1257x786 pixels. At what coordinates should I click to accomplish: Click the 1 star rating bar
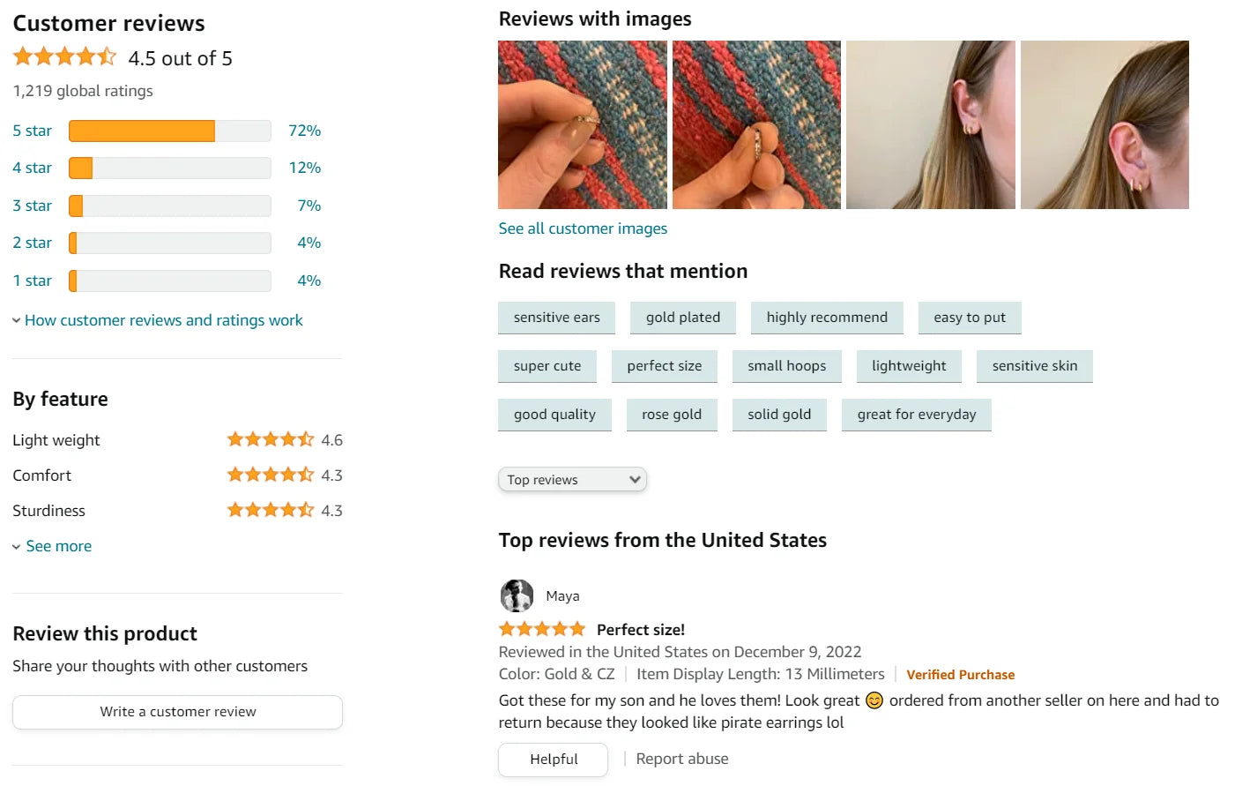pyautogui.click(x=169, y=281)
